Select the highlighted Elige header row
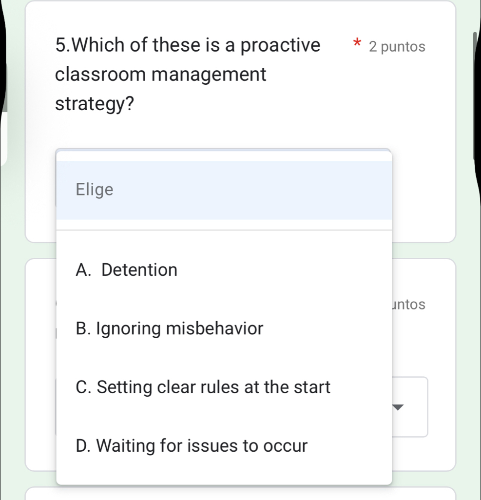 pyautogui.click(x=224, y=190)
